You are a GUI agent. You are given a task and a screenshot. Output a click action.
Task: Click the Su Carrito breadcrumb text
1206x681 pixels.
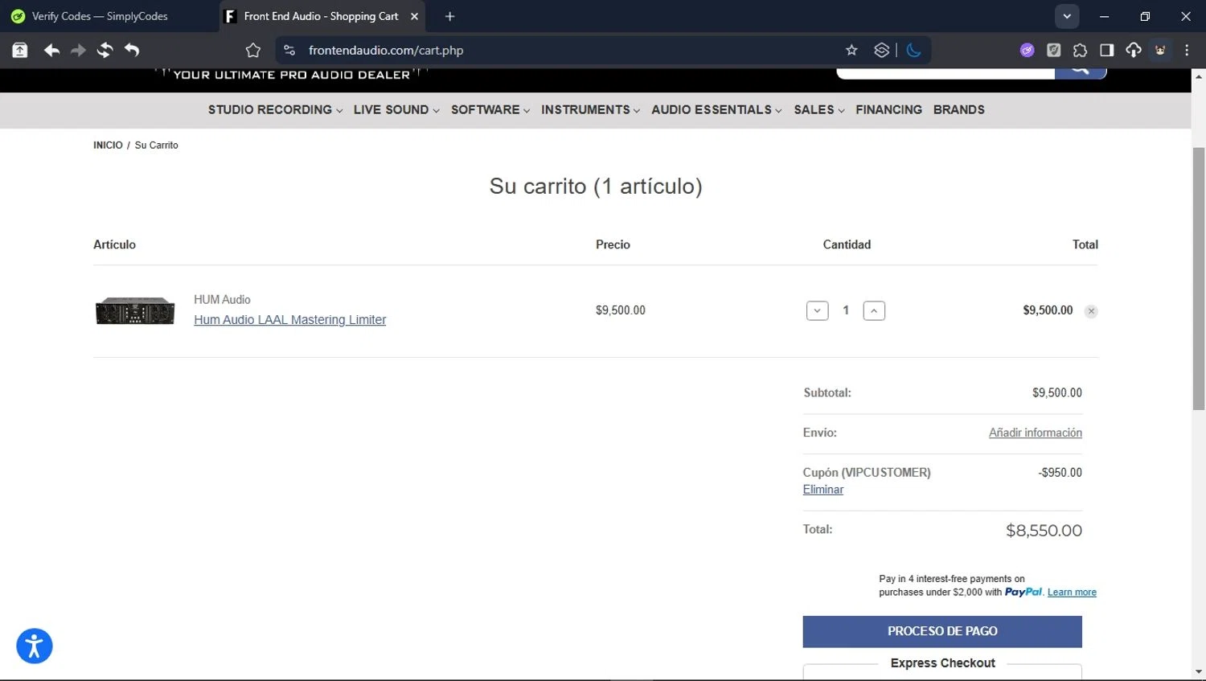click(157, 145)
